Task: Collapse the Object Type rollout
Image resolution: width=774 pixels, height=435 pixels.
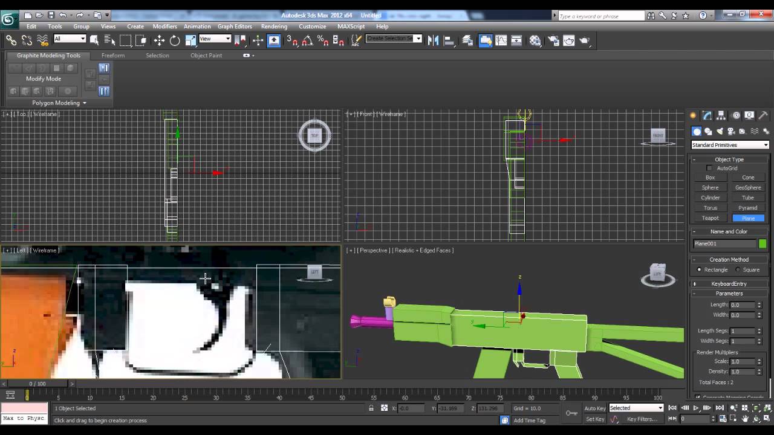Action: pyautogui.click(x=729, y=159)
